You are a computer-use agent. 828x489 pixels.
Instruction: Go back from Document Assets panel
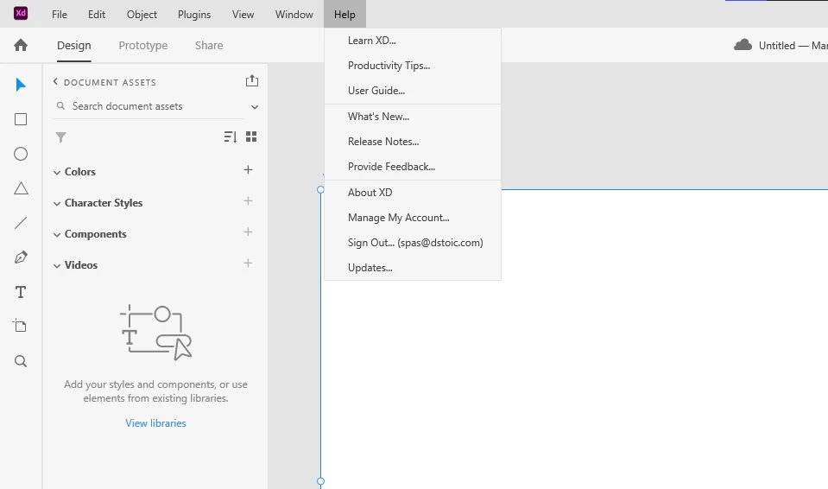pyautogui.click(x=55, y=81)
